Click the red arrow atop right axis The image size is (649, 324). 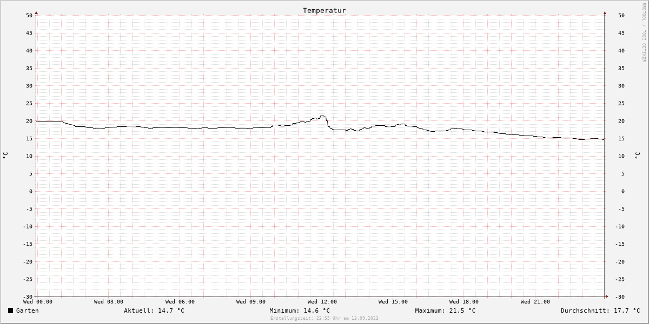tap(605, 12)
